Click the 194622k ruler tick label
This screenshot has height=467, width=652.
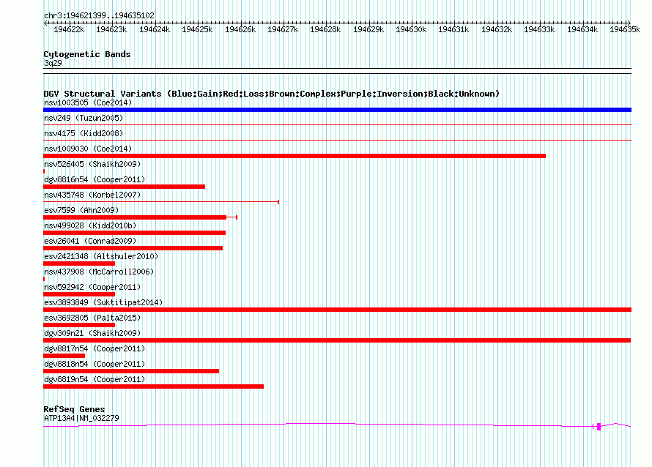[69, 29]
